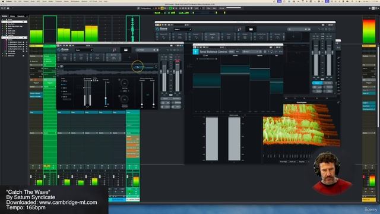Open the Apple menu
The width and height of the screenshot is (380, 214).
pyautogui.click(x=3, y=1)
